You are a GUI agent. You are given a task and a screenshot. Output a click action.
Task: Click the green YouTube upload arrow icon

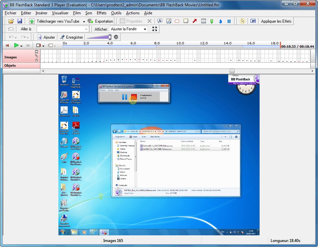[32, 21]
